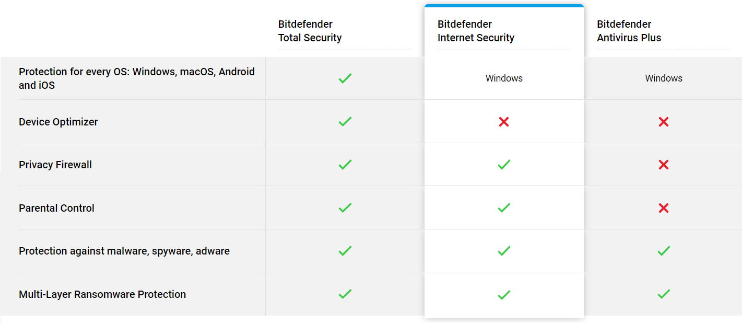Select the Bitdefender Antivirus Plus column header
The height and width of the screenshot is (323, 742).
coord(629,31)
